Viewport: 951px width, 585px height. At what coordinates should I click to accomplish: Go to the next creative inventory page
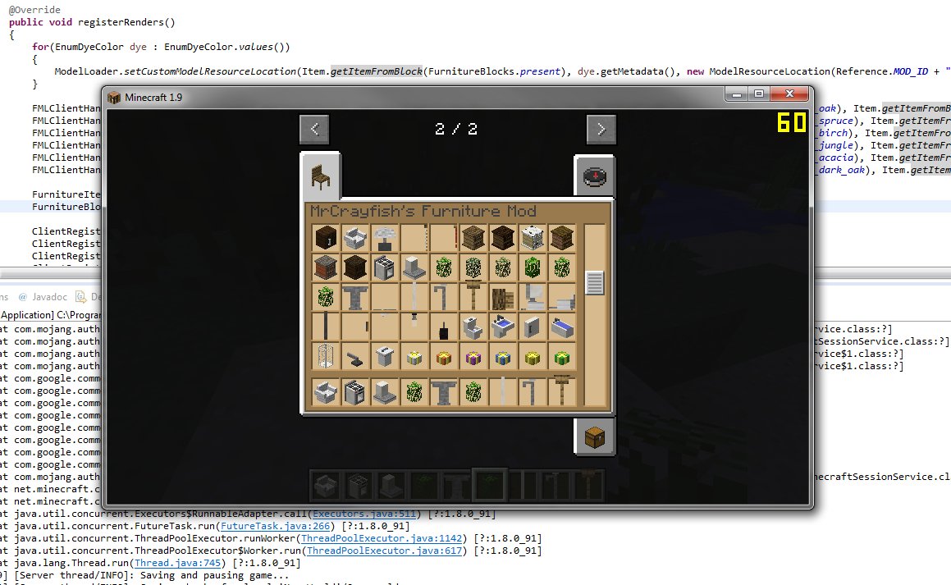click(x=601, y=129)
